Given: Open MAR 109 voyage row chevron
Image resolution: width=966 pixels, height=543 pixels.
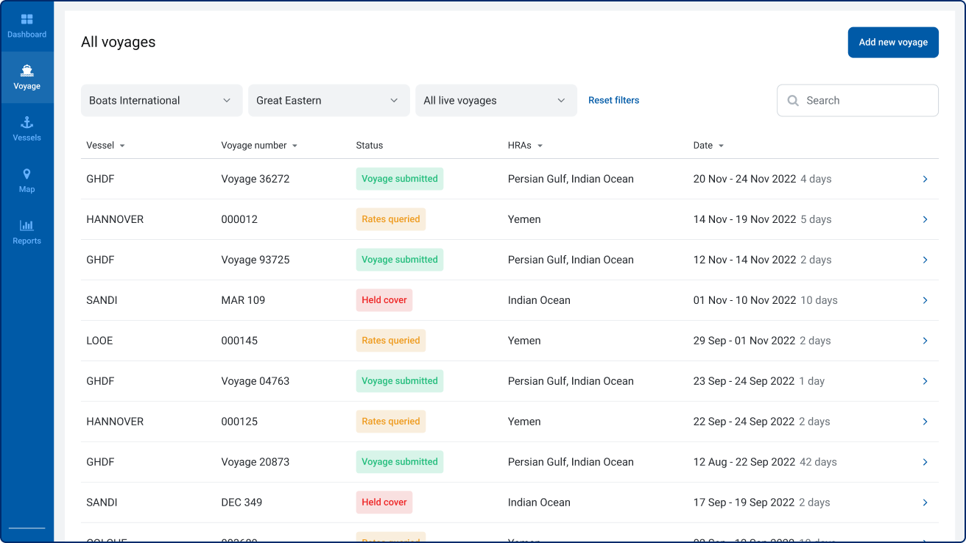Looking at the screenshot, I should point(925,300).
